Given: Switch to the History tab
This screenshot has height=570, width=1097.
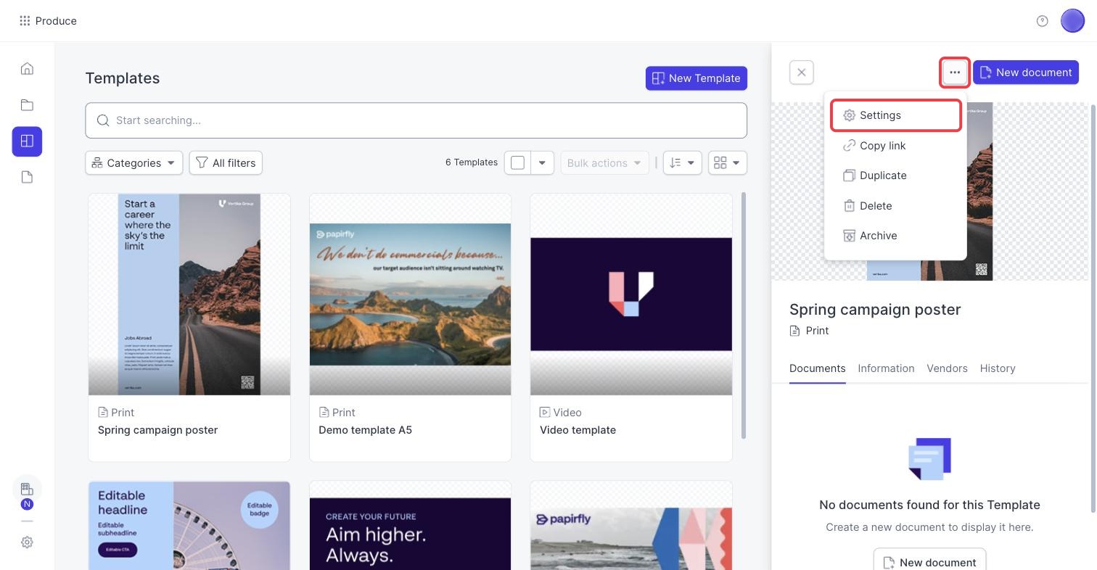Looking at the screenshot, I should point(998,368).
